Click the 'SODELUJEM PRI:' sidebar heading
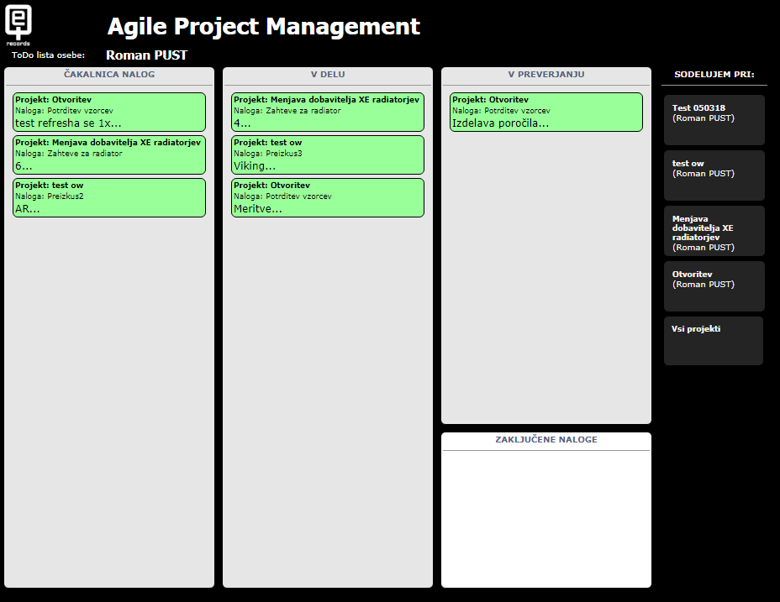Viewport: 780px width, 602px height. tap(714, 75)
